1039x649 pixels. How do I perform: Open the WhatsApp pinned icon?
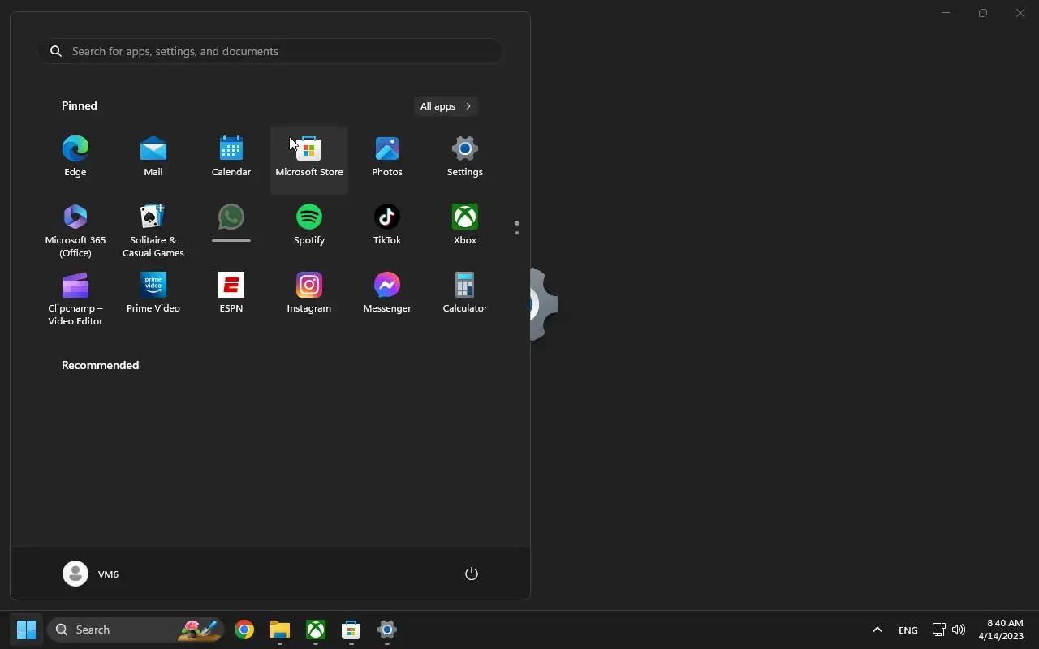tap(231, 224)
